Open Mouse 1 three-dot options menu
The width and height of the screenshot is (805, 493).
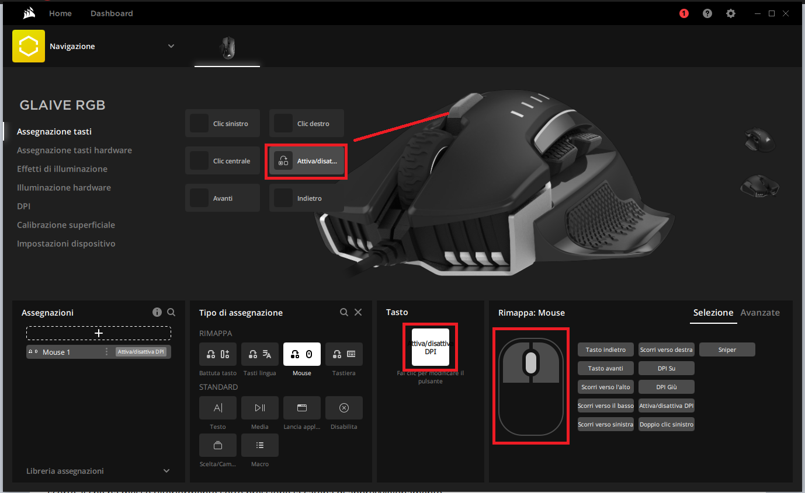(106, 352)
